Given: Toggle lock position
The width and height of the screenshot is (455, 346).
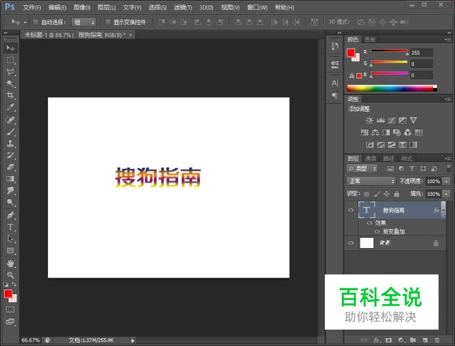Looking at the screenshot, I should coord(386,194).
